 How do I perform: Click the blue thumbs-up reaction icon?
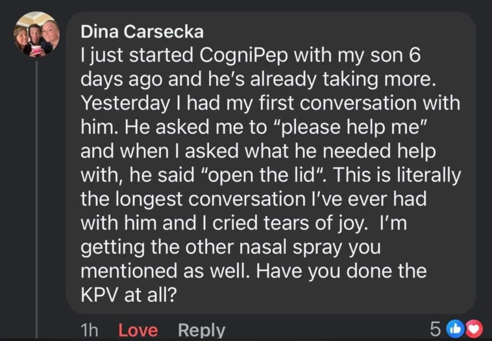click(x=453, y=329)
